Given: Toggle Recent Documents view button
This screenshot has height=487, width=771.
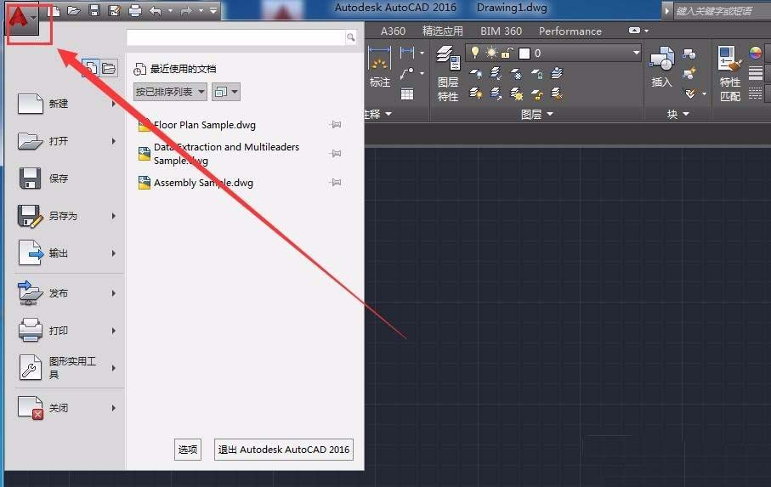Looking at the screenshot, I should click(90, 68).
